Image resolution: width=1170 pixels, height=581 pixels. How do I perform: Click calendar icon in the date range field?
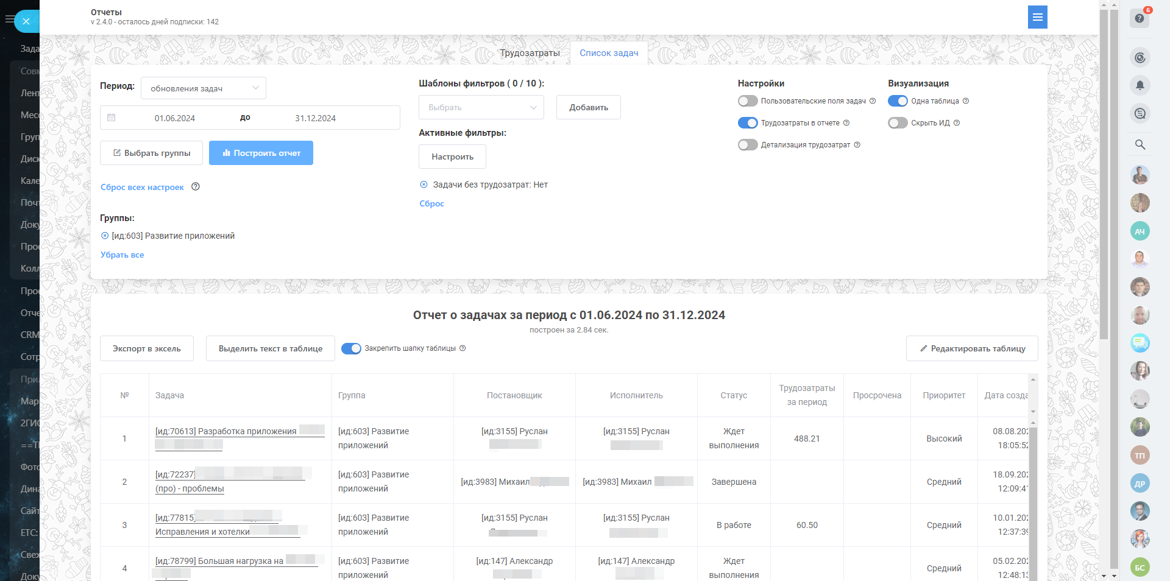(112, 118)
